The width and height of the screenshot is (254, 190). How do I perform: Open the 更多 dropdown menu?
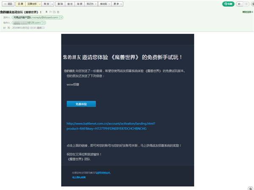click(117, 4)
